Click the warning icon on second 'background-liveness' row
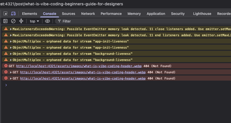Screen dimensions: 231x123 (6, 60)
